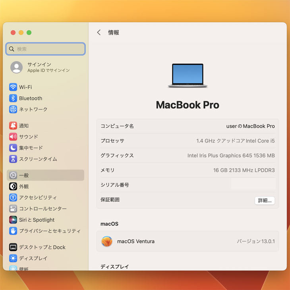Open Bluetooth settings icon
The image size is (290, 290).
coord(13,98)
